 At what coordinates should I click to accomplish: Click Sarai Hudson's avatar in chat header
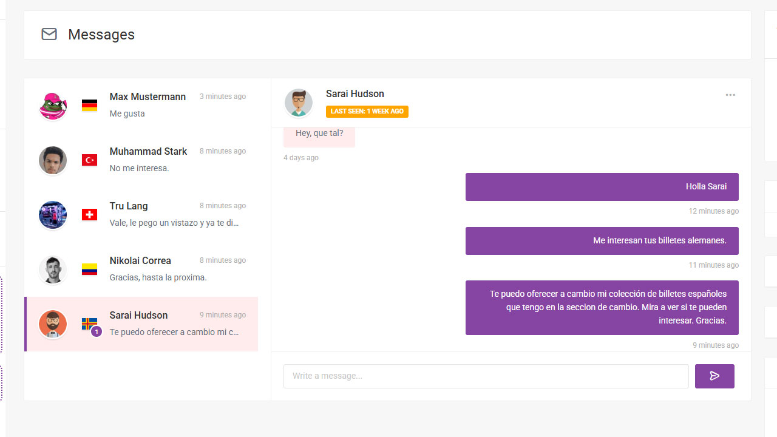point(299,103)
